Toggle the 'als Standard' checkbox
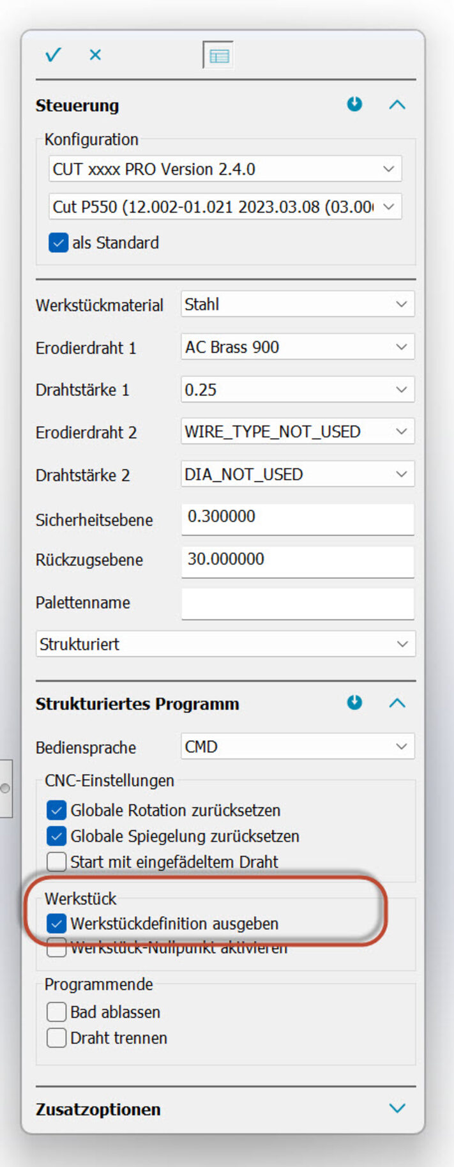The image size is (454, 1167). pyautogui.click(x=58, y=243)
